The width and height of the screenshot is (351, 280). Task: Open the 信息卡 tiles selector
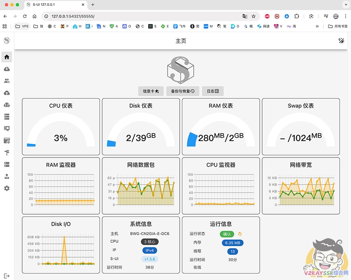click(151, 91)
